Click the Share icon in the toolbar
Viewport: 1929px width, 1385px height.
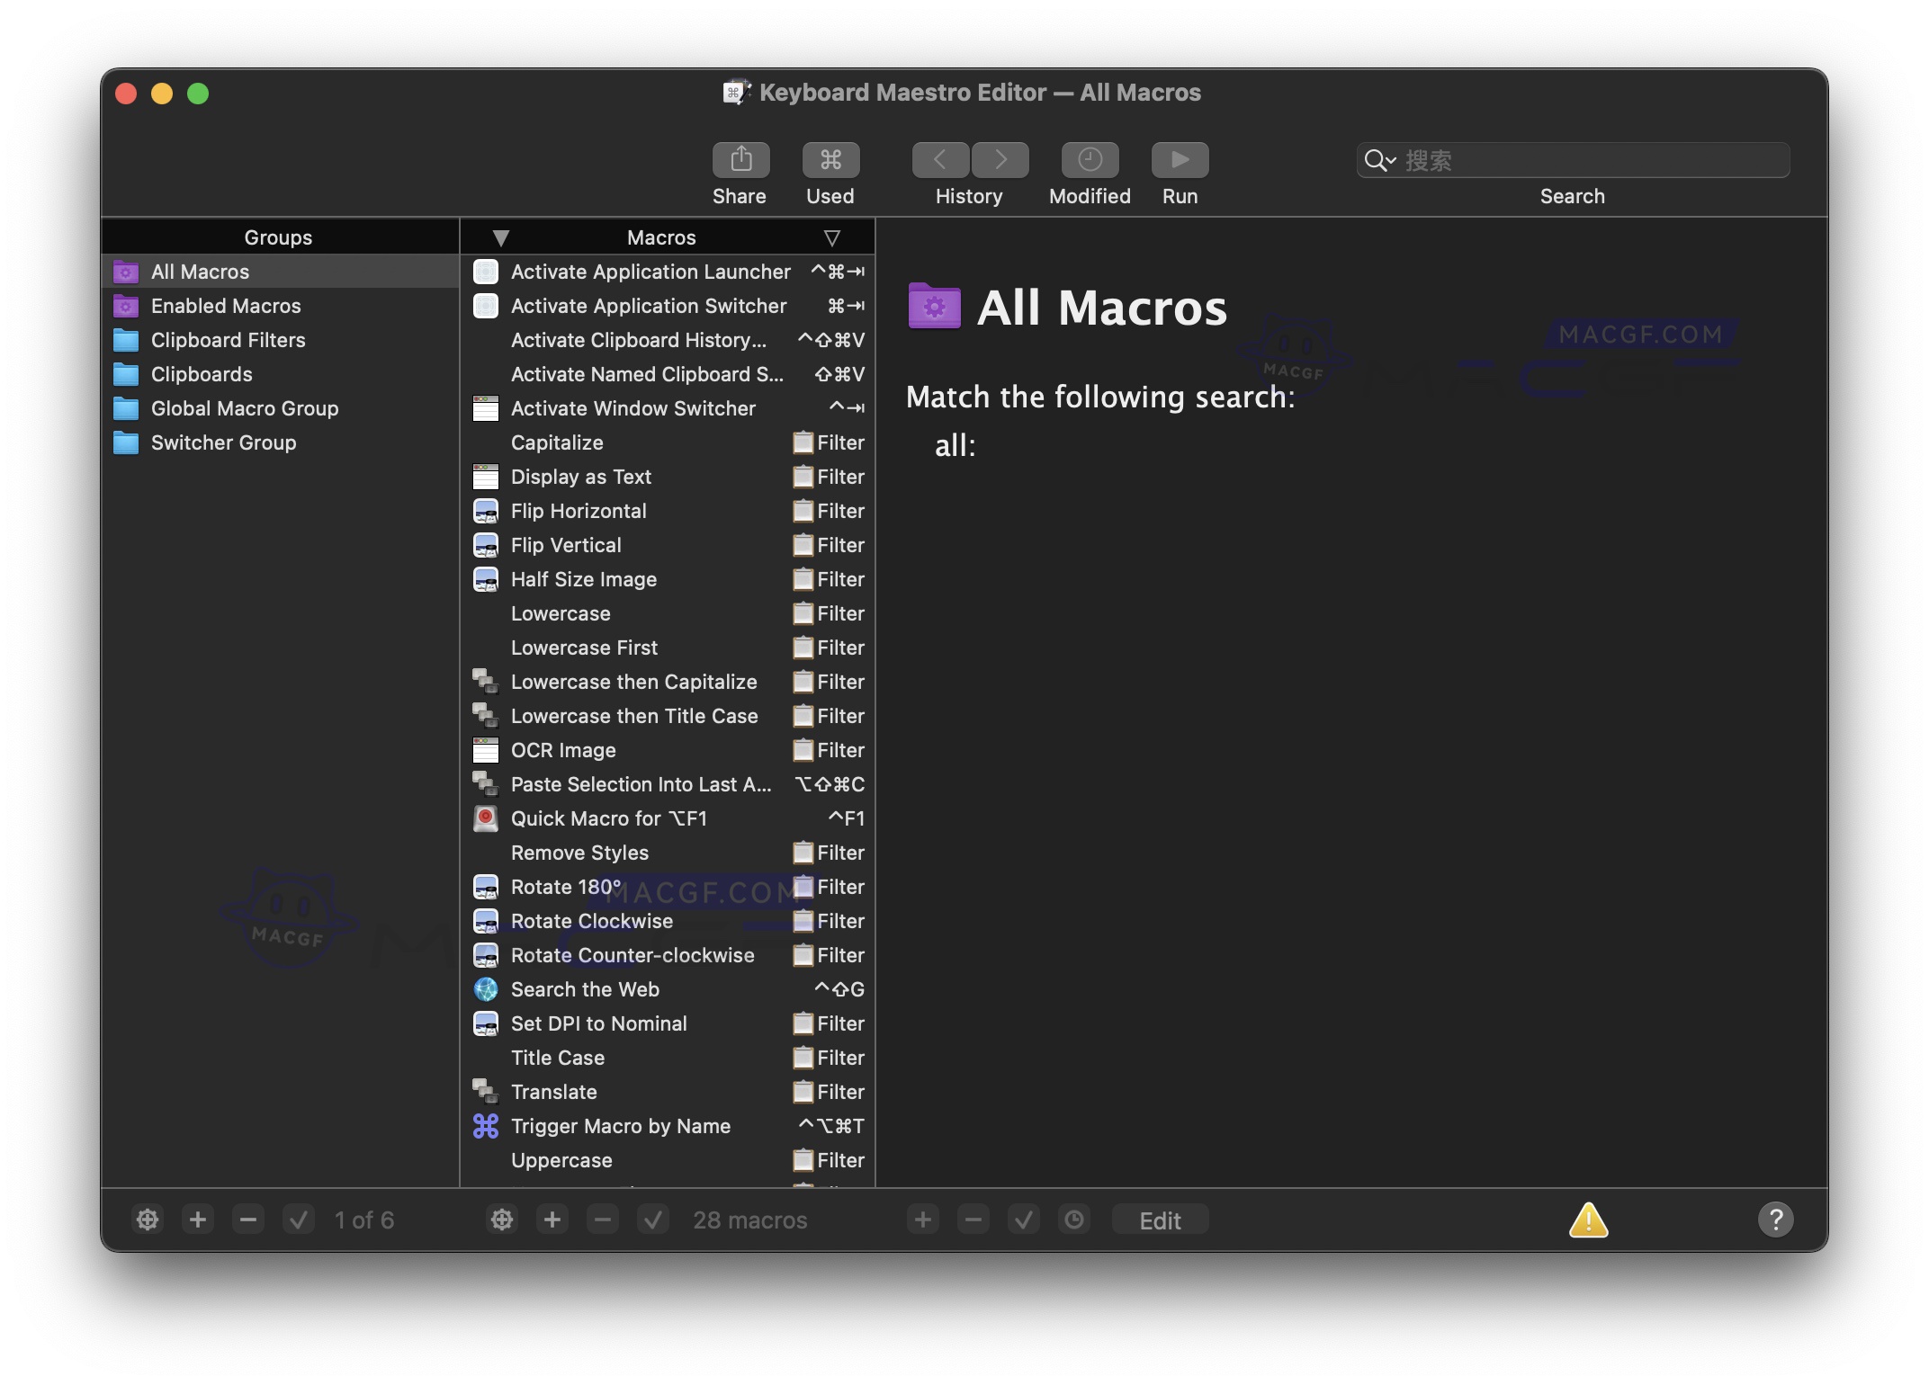pyautogui.click(x=740, y=159)
